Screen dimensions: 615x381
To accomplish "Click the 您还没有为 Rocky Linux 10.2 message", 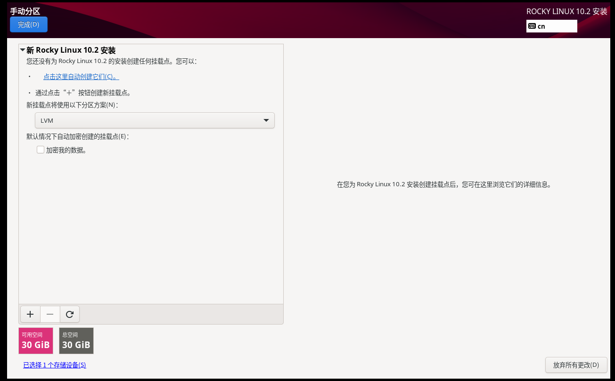I will point(112,61).
